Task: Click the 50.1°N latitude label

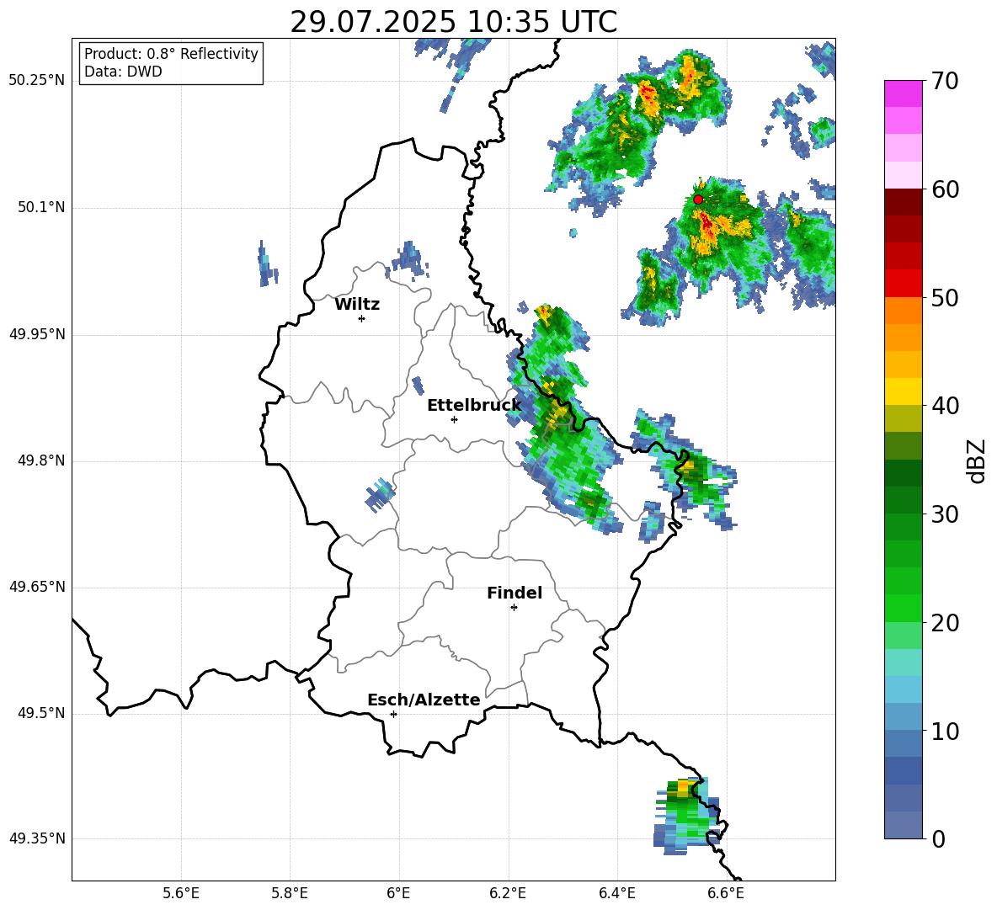Action: click(41, 208)
